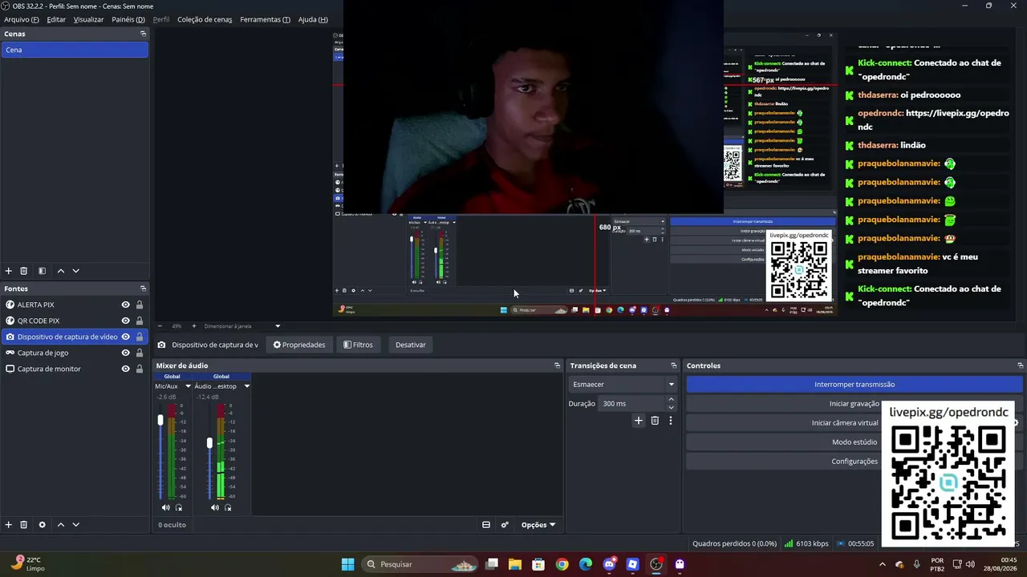Toggle lock on ALERTA PIX source
1027x577 pixels.
tap(140, 305)
